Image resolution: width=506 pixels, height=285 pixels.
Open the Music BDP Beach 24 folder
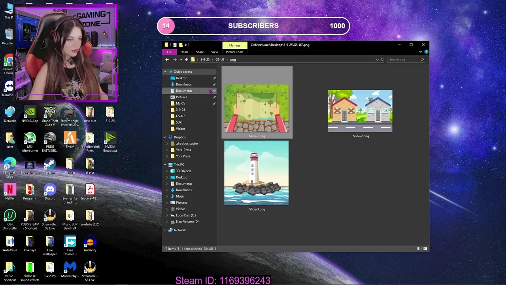[x=70, y=220]
